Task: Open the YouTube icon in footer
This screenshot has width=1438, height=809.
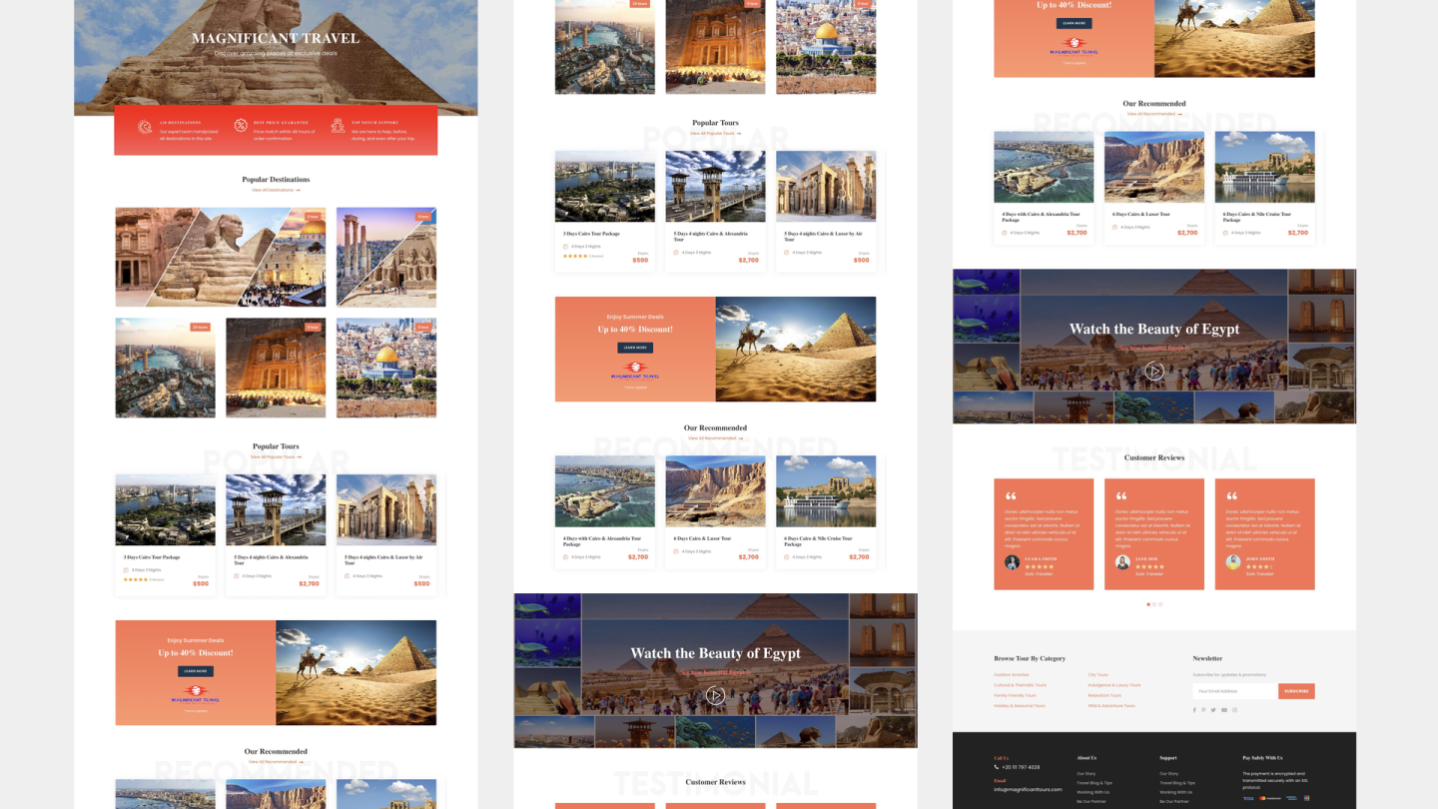Action: [1224, 710]
